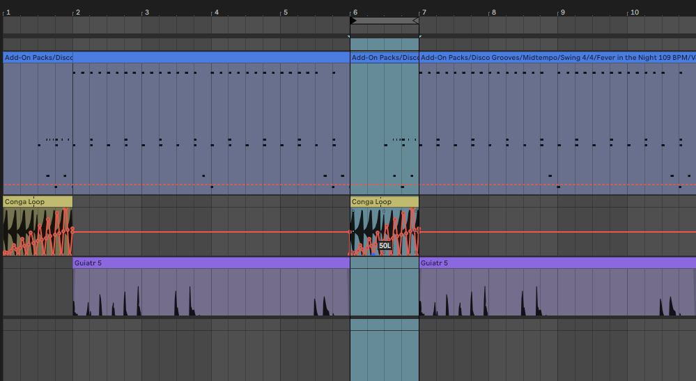Click the red dashed automation line in the Disco track
The width and height of the screenshot is (696, 381).
click(x=209, y=185)
